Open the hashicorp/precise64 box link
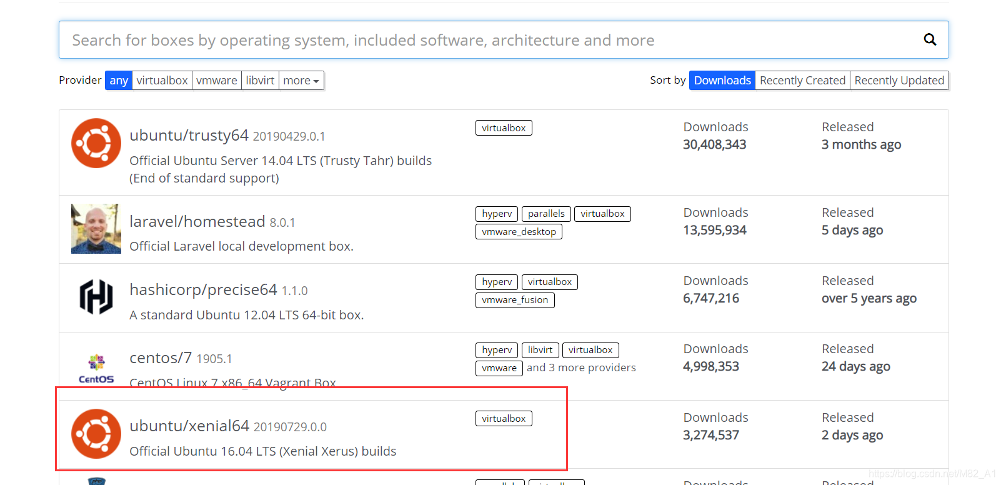This screenshot has height=485, width=1001. (x=203, y=289)
